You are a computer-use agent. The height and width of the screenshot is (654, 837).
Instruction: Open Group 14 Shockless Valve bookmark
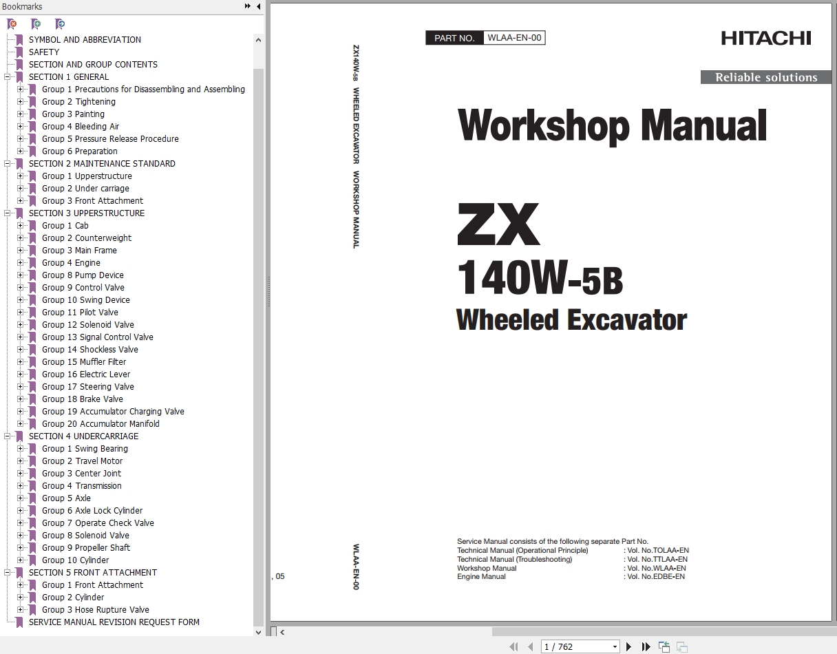tap(90, 350)
